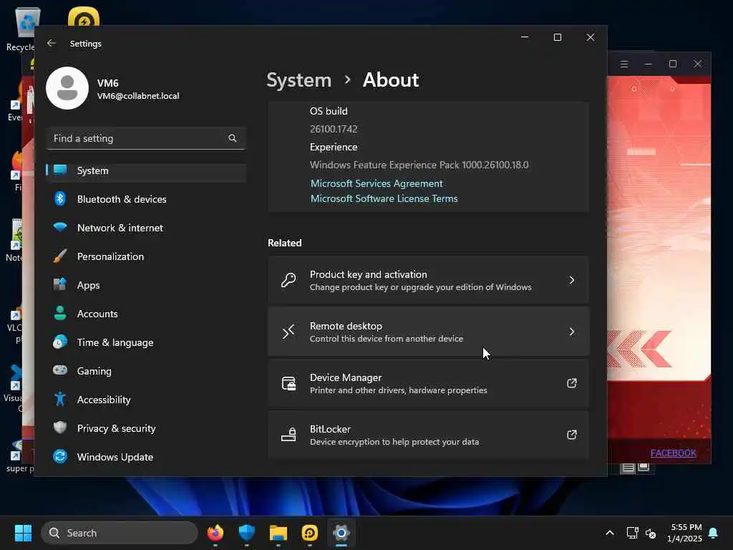
Task: Click Device Manager external link icon
Action: 572,383
